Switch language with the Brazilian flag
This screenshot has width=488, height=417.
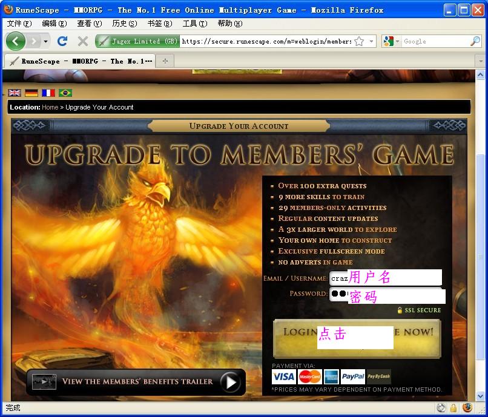65,93
